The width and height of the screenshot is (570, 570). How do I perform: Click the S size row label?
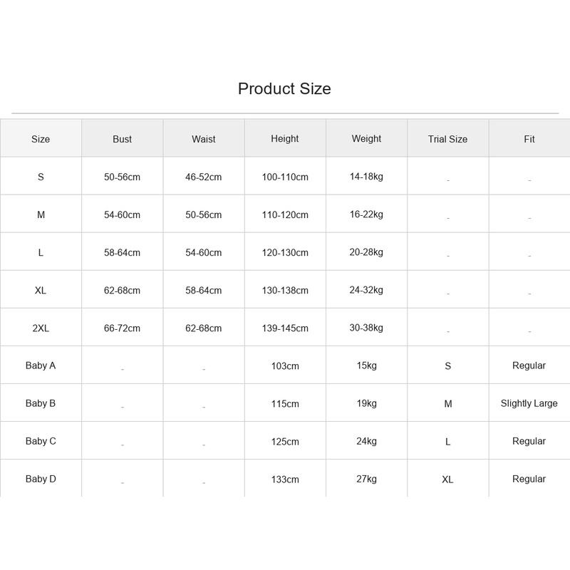[41, 177]
